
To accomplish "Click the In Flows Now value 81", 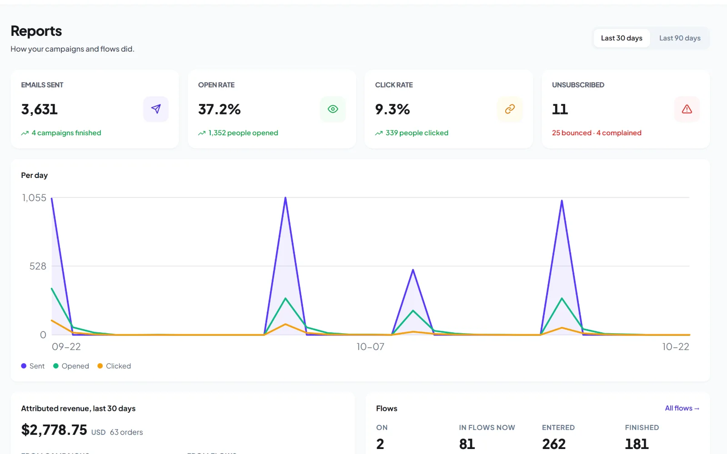I will [x=467, y=444].
